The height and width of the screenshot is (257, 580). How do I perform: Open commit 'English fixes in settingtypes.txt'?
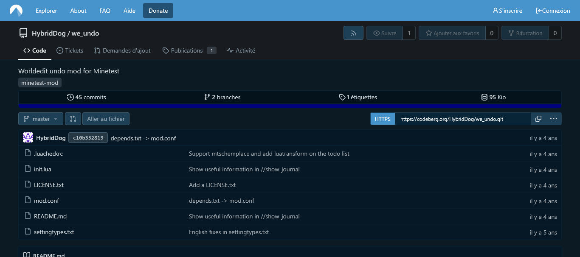pos(229,232)
